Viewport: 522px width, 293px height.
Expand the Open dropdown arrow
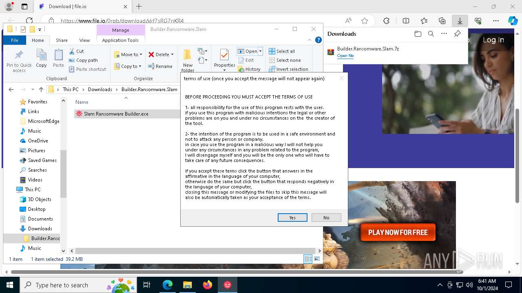tap(260, 51)
